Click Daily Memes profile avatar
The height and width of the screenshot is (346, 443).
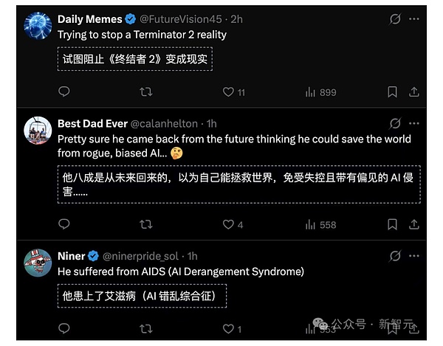pyautogui.click(x=38, y=25)
